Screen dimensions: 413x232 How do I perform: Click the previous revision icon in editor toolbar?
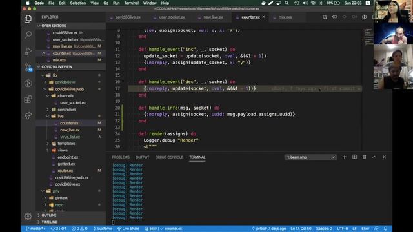[x=334, y=17]
